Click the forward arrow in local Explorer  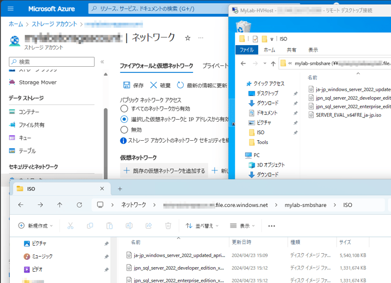click(40, 205)
